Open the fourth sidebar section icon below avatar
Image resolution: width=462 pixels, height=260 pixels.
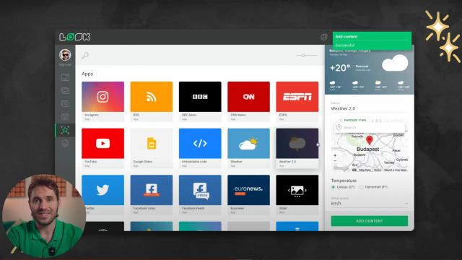(x=65, y=117)
